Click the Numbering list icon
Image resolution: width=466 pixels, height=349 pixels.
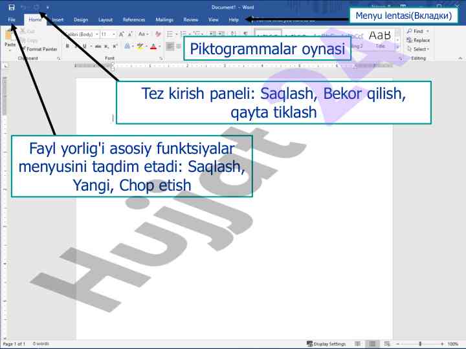pyautogui.click(x=183, y=34)
